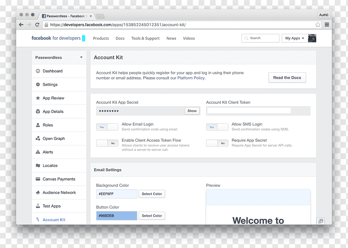Click the Alerts warning triangle icon

38,152
